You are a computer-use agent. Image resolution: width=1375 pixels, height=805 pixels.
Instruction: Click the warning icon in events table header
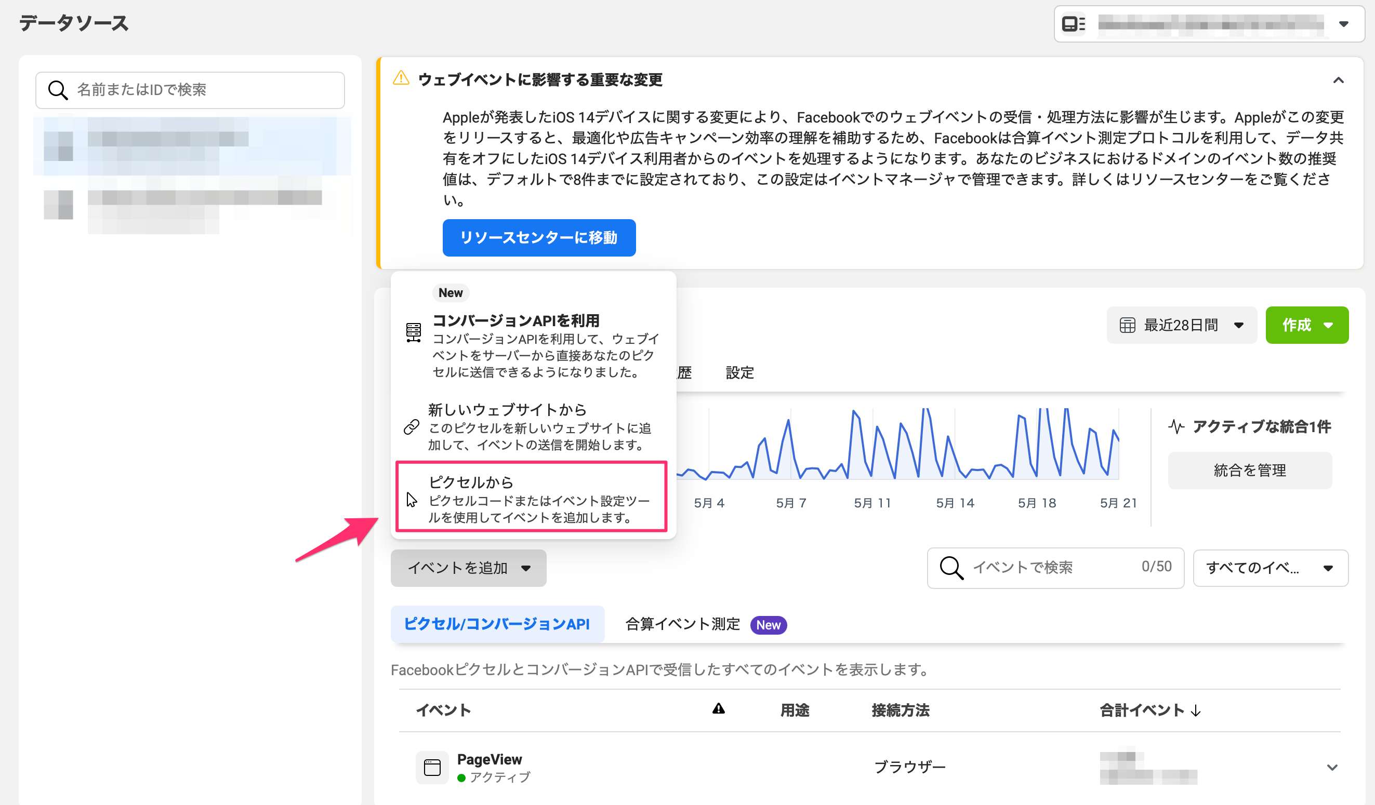pos(719,709)
